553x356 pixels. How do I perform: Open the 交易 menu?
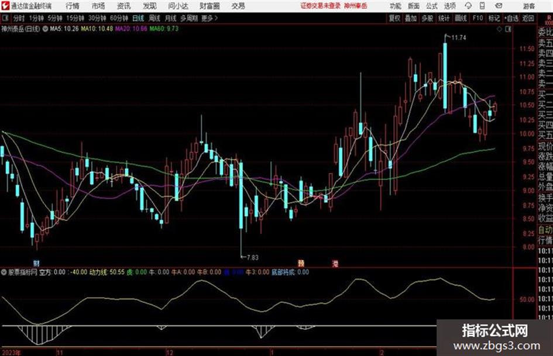click(x=238, y=6)
